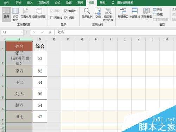Select column D header
Screen dimensions: 176x132
[x=40, y=39]
